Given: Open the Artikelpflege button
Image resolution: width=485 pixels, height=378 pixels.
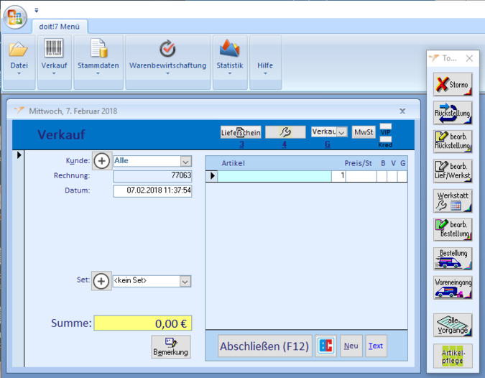Looking at the screenshot, I should pyautogui.click(x=453, y=356).
